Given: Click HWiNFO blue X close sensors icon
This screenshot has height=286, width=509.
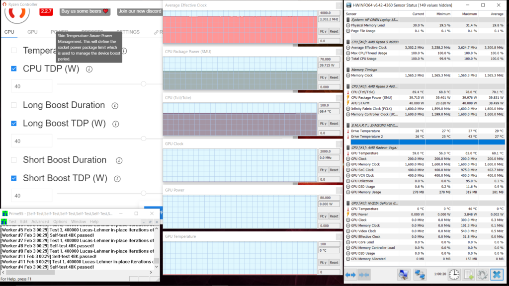Looking at the screenshot, I should point(497,275).
